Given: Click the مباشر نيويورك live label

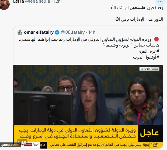Looking at the screenshot, I should [150, 69].
